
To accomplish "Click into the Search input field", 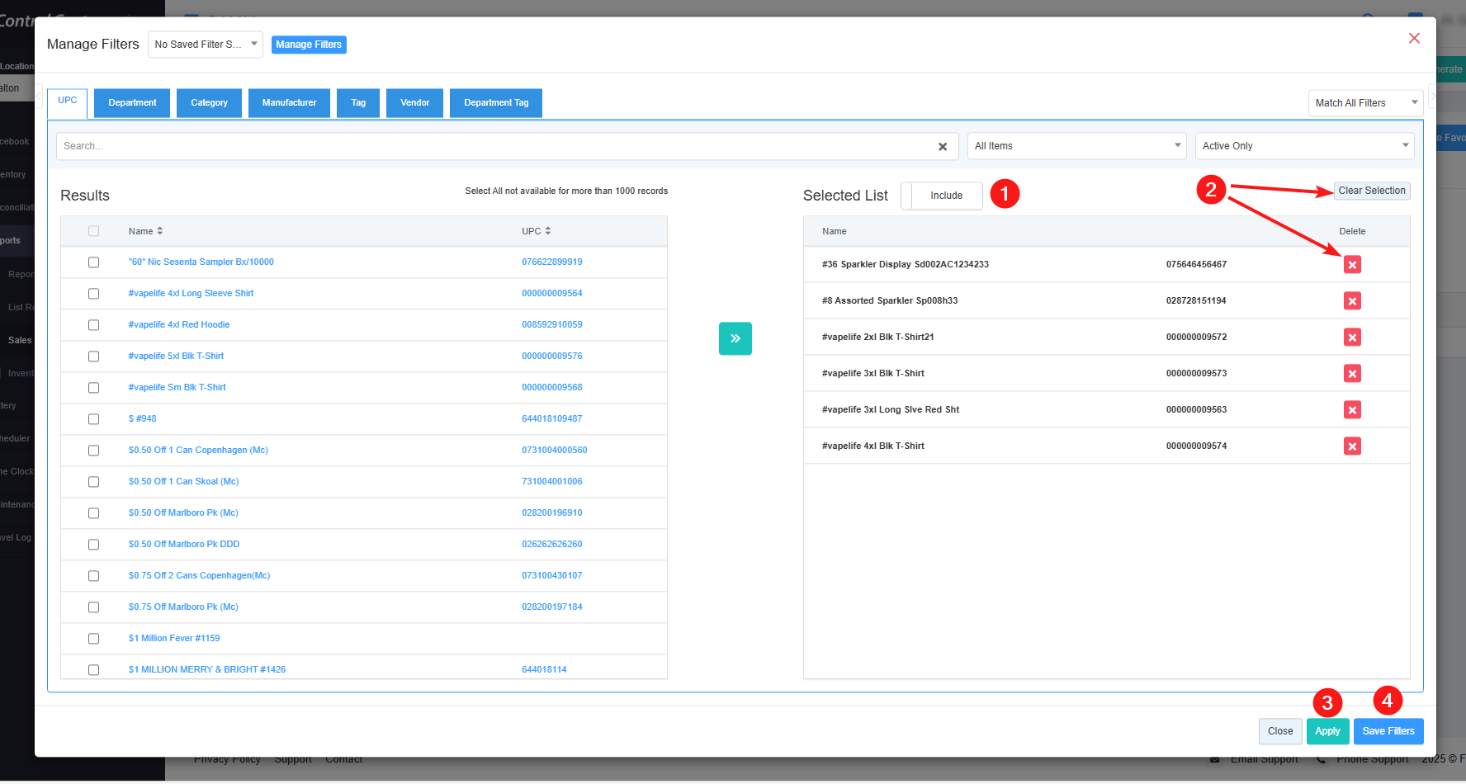I will coord(495,146).
